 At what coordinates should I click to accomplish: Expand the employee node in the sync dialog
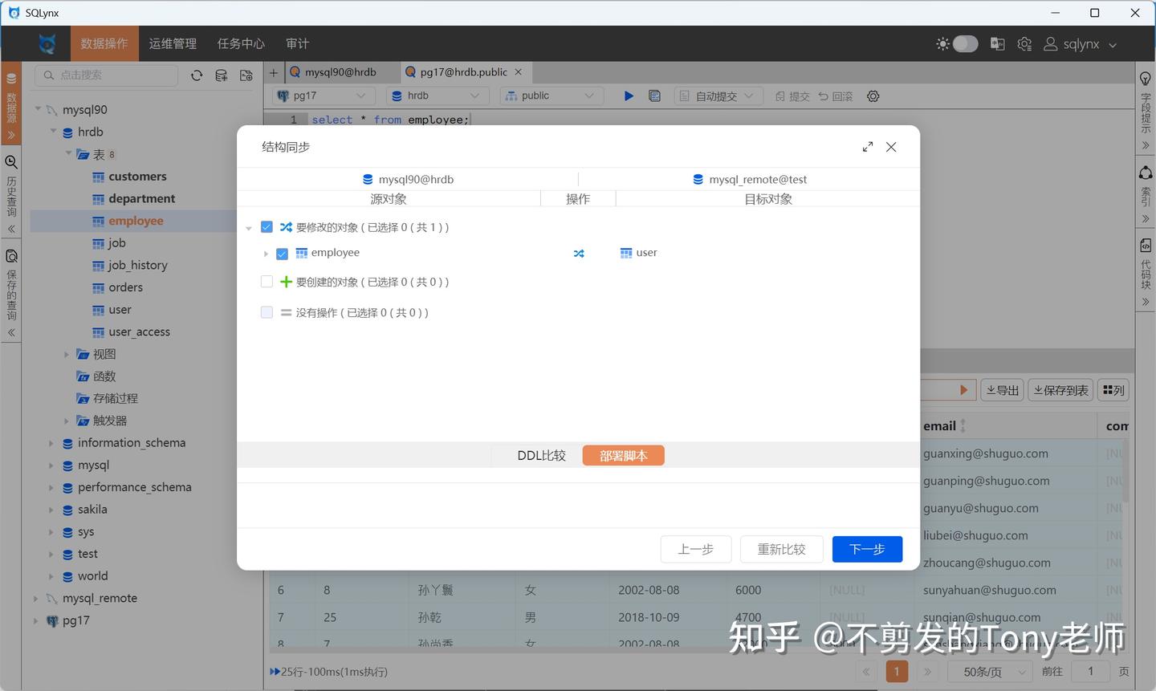click(265, 253)
